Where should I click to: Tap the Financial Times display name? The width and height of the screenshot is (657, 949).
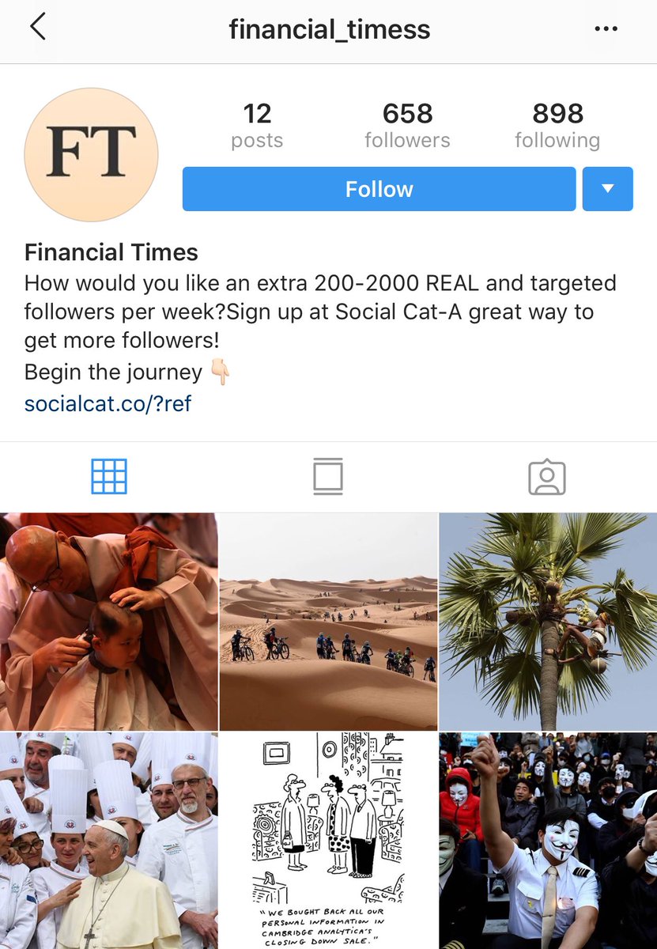pos(111,253)
